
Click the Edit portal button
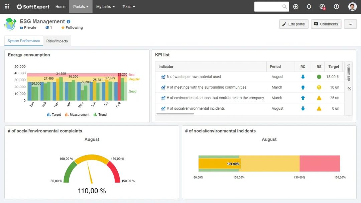294,24
